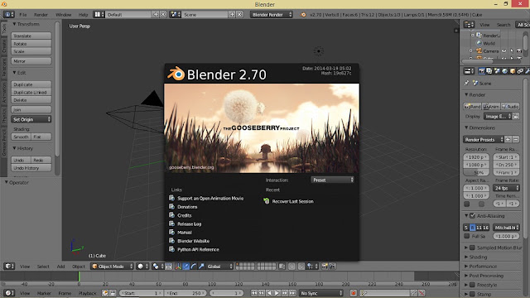This screenshot has width=530, height=298.
Task: Click the Blender logo in the info header
Action: click(x=303, y=15)
